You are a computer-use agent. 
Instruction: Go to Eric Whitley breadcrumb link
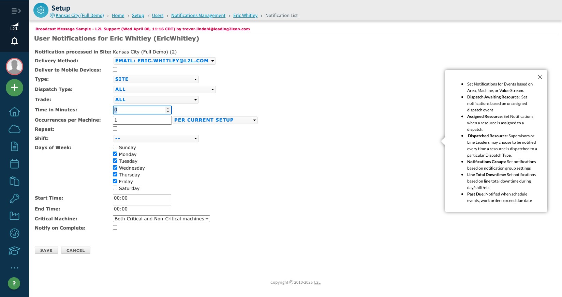pyautogui.click(x=246, y=15)
